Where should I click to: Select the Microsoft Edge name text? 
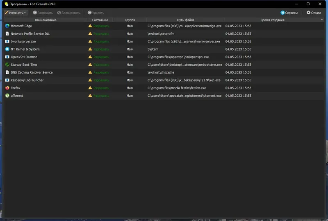pyautogui.click(x=21, y=26)
